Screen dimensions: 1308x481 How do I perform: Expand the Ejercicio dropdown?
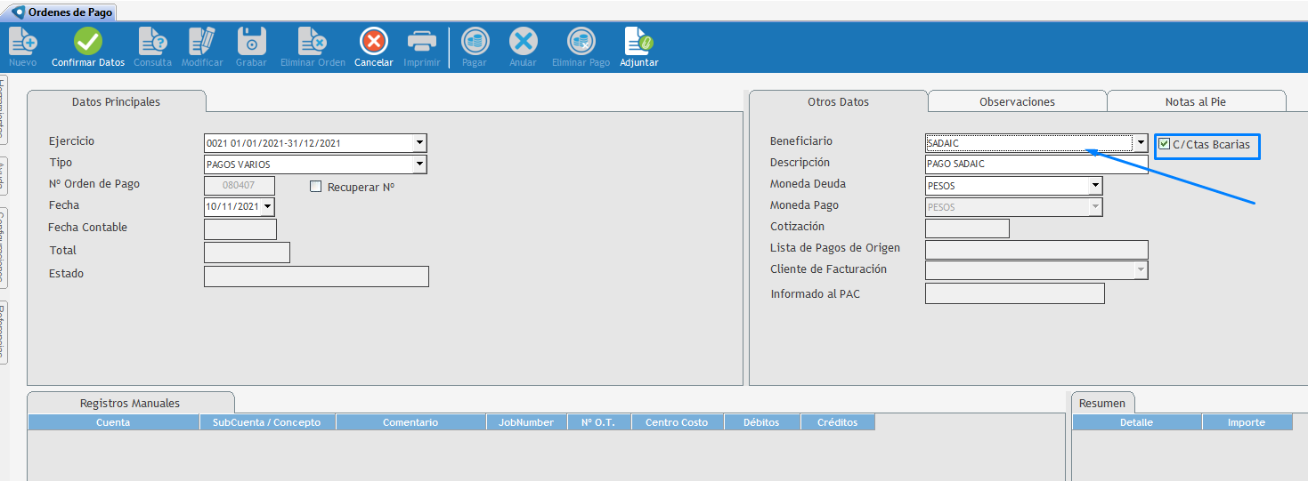click(x=419, y=143)
